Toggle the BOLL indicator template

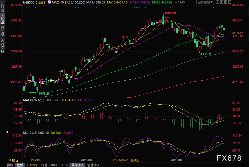[64, 165]
